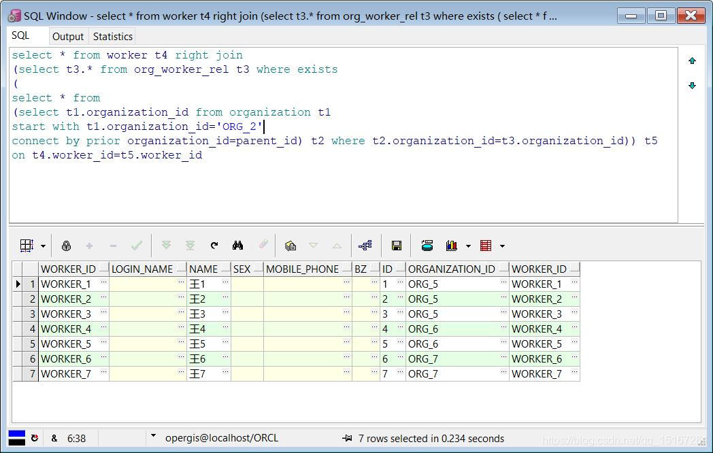Click the ID cell showing 6

(393, 359)
